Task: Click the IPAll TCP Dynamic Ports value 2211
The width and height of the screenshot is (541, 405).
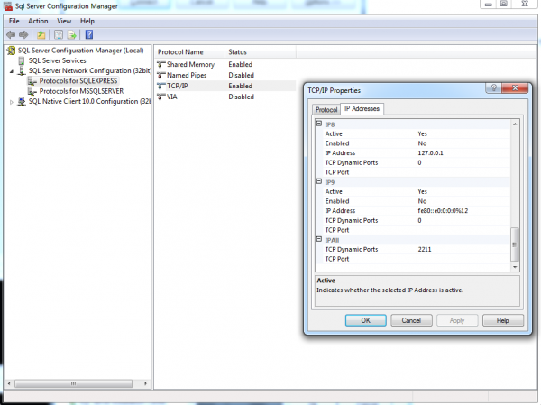Action: tap(426, 249)
